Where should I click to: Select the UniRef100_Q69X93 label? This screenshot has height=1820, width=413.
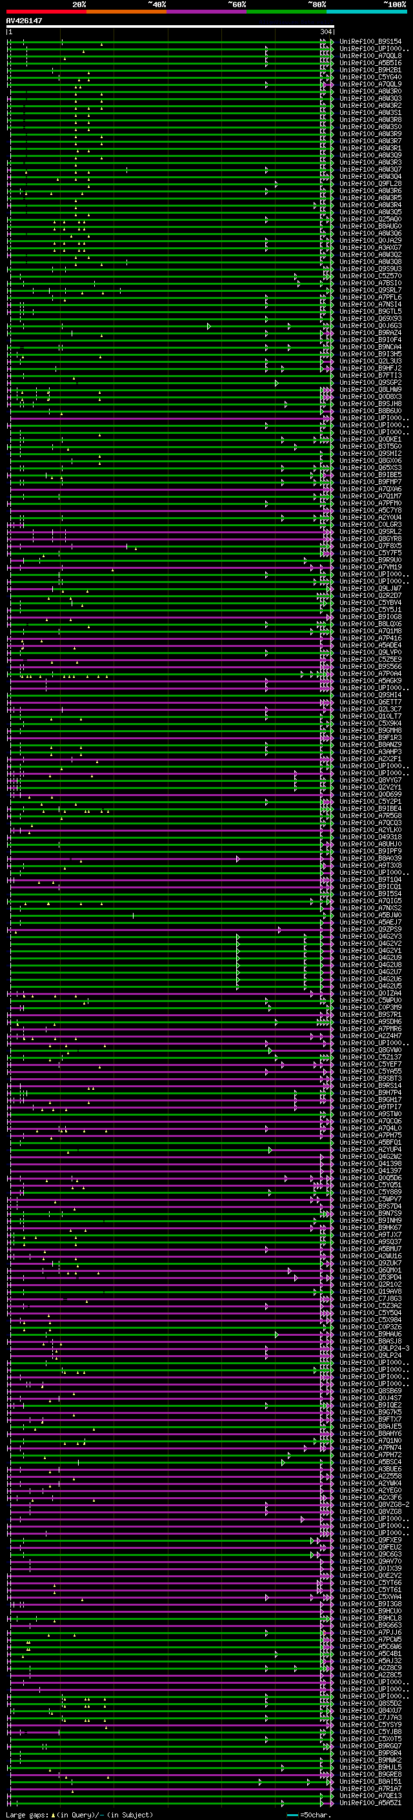370,319
